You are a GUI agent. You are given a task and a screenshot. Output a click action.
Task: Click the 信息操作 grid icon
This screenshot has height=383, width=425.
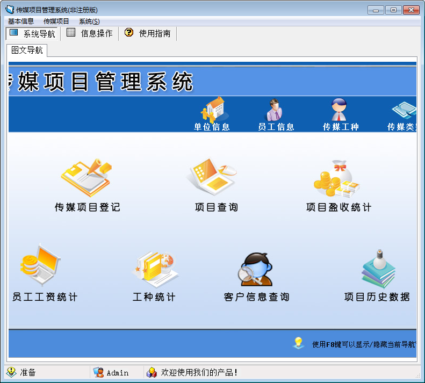coord(71,32)
